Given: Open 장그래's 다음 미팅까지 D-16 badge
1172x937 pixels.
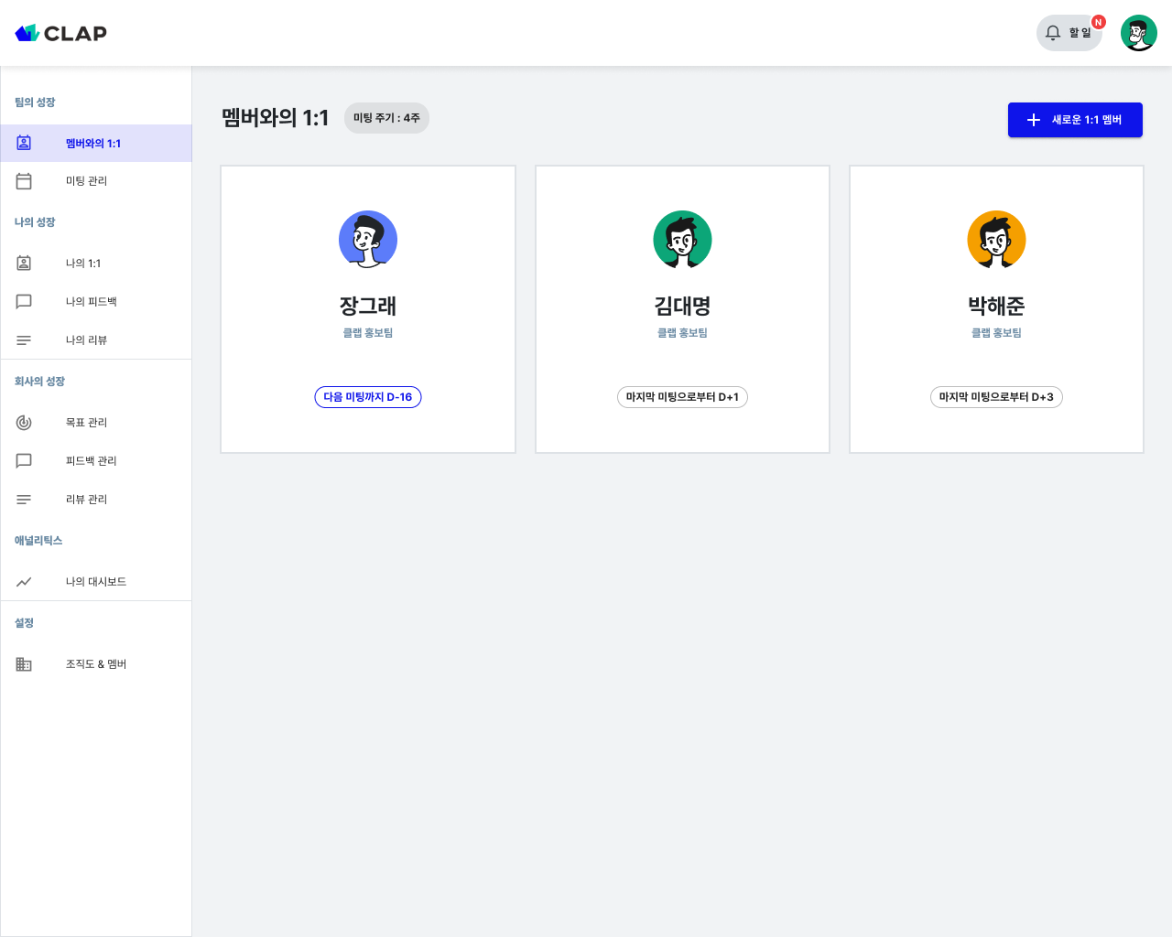Looking at the screenshot, I should click(x=368, y=396).
